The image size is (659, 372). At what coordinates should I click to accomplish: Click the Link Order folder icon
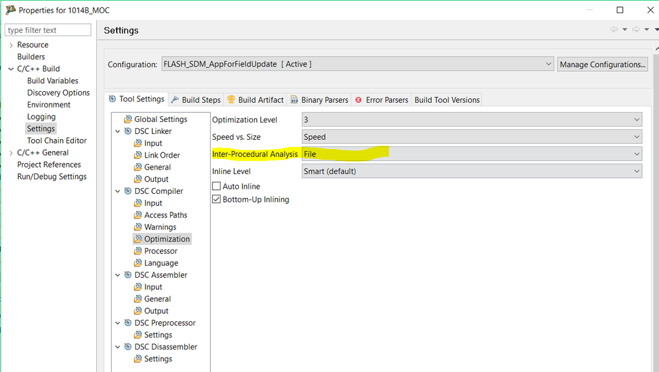[138, 155]
